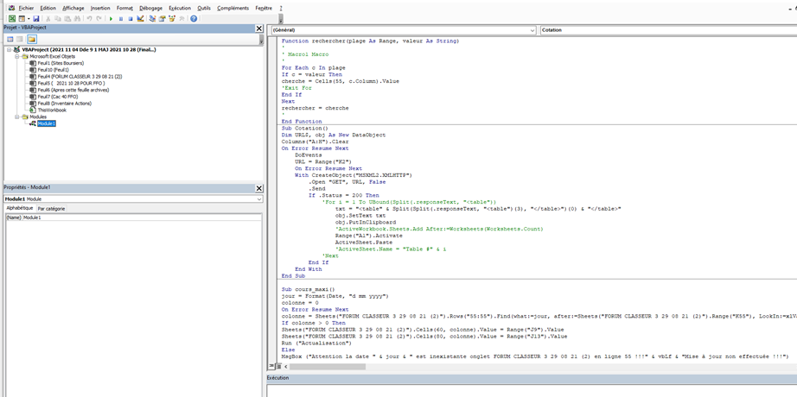Open the Débogage menu
Image resolution: width=797 pixels, height=397 pixels.
(150, 8)
